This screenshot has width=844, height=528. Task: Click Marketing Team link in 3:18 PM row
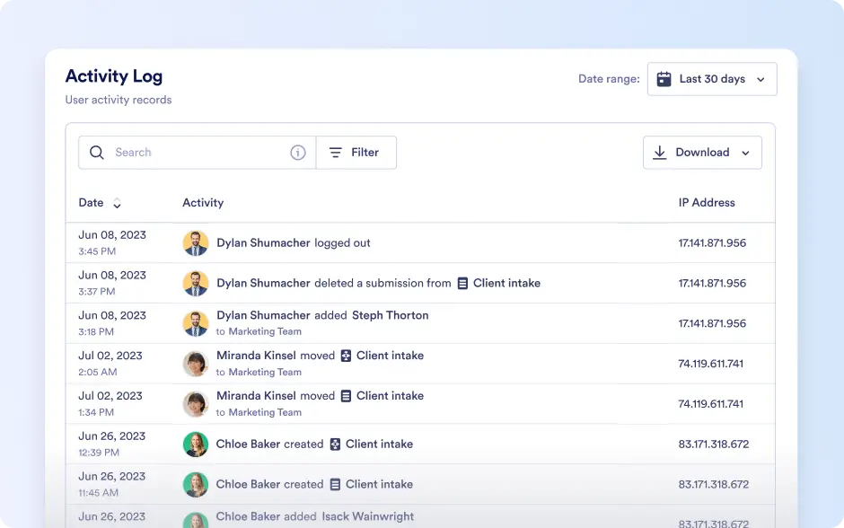[265, 331]
